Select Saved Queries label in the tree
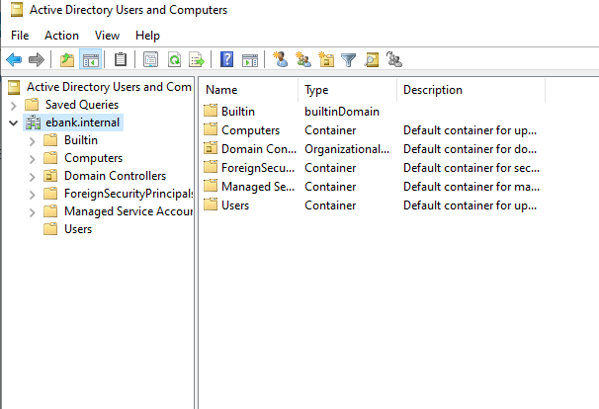599x409 pixels. tap(82, 105)
